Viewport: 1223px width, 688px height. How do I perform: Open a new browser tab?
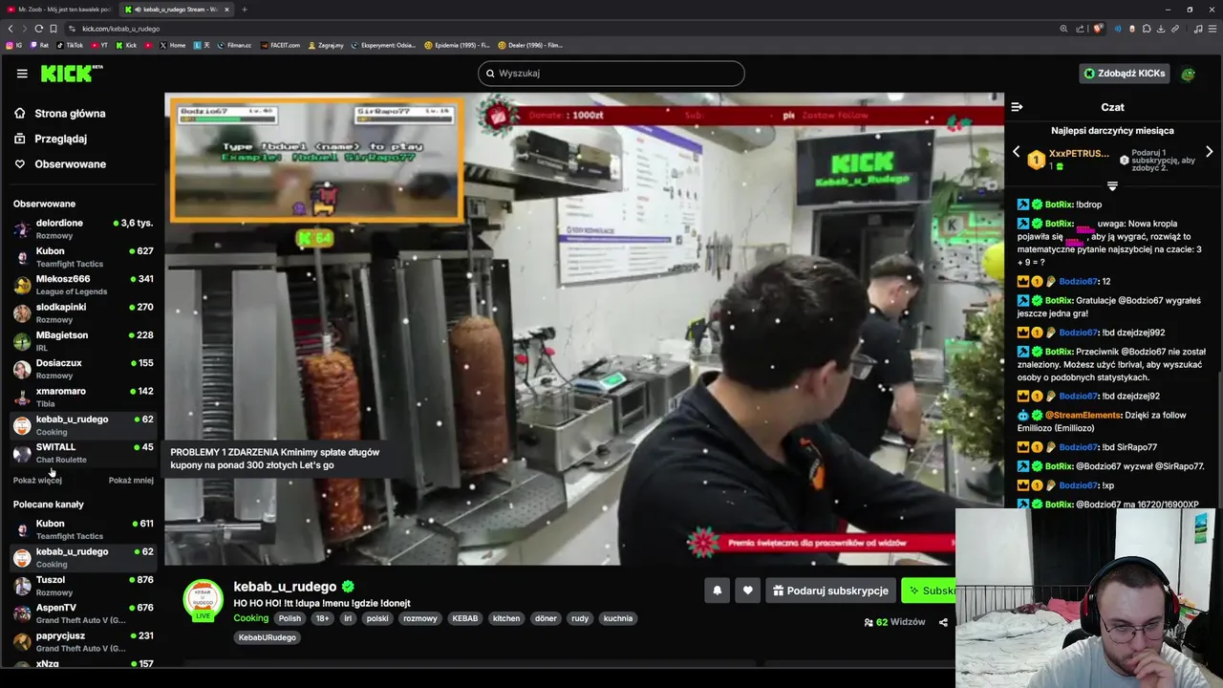click(x=245, y=10)
